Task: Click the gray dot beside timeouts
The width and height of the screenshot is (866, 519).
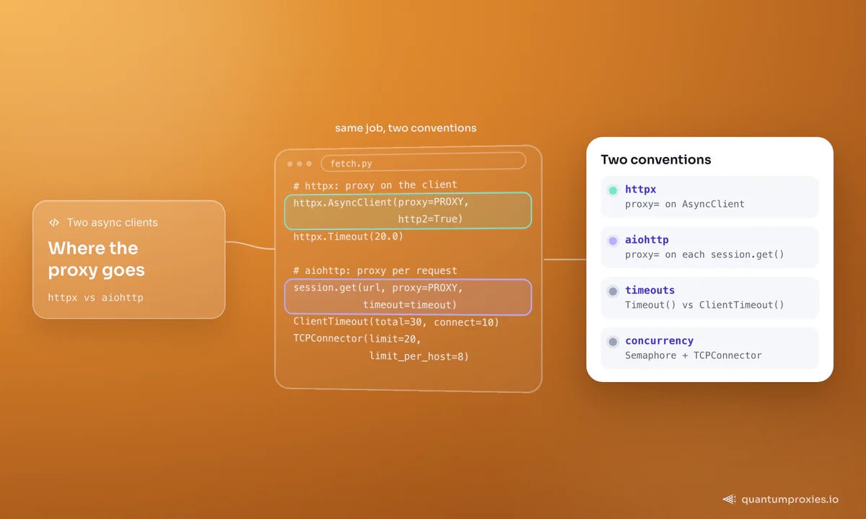Action: 613,291
